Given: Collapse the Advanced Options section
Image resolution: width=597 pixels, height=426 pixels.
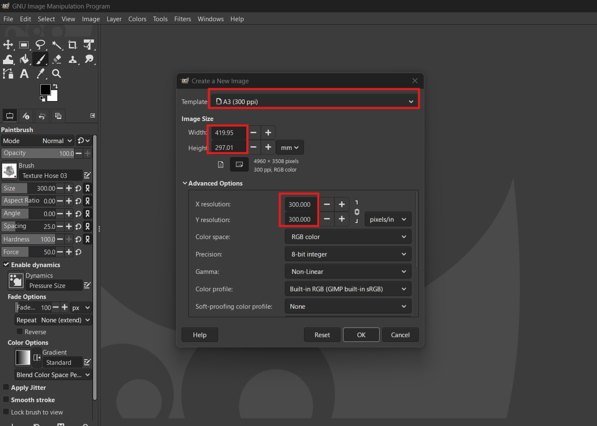Looking at the screenshot, I should tap(185, 183).
